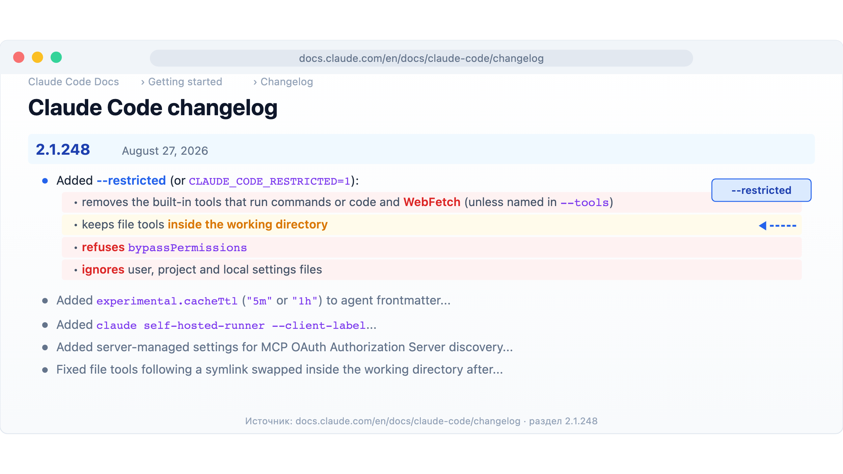Click the MCP OAuth Authorization Server line
Screen dimensions: 843x474
click(x=285, y=347)
